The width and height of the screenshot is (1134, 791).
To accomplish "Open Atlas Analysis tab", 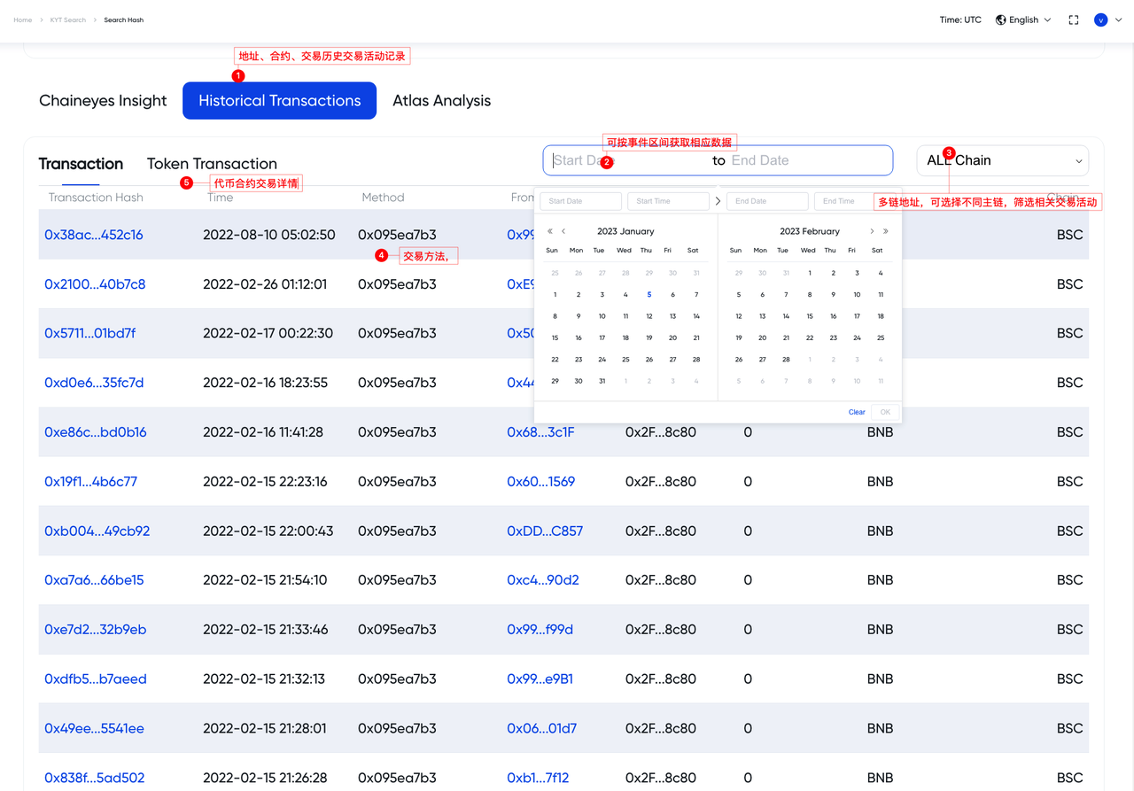I will [442, 101].
